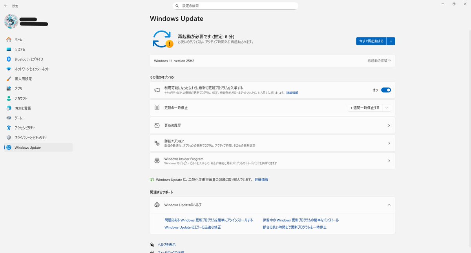Click 再起動の保留中 status text

379,61
